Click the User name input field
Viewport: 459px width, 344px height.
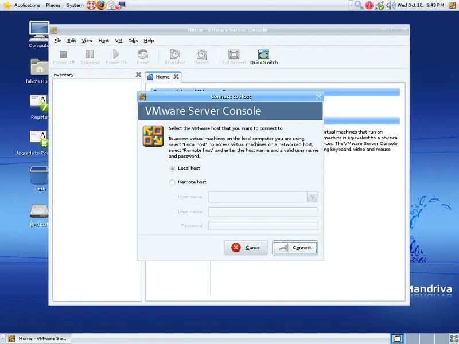263,212
